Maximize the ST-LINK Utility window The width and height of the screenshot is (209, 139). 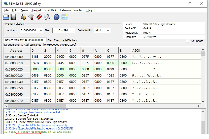[x=190, y=4]
